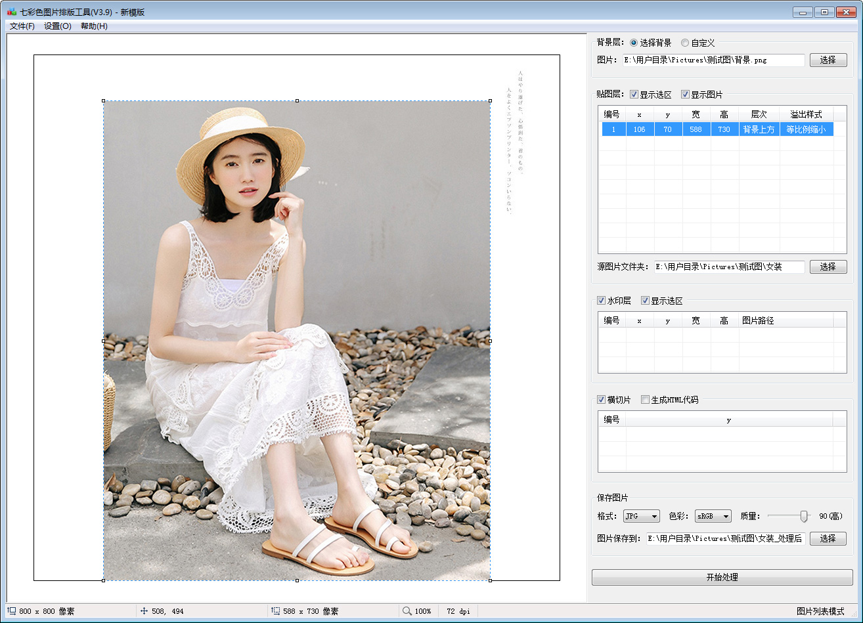This screenshot has width=863, height=623.
Task: Click the 图片保存到 path field
Action: pos(726,538)
